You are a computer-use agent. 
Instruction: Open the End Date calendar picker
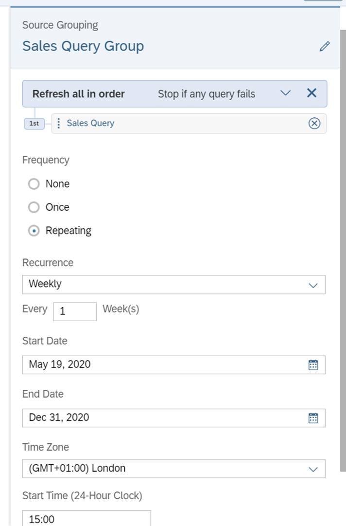tap(313, 418)
